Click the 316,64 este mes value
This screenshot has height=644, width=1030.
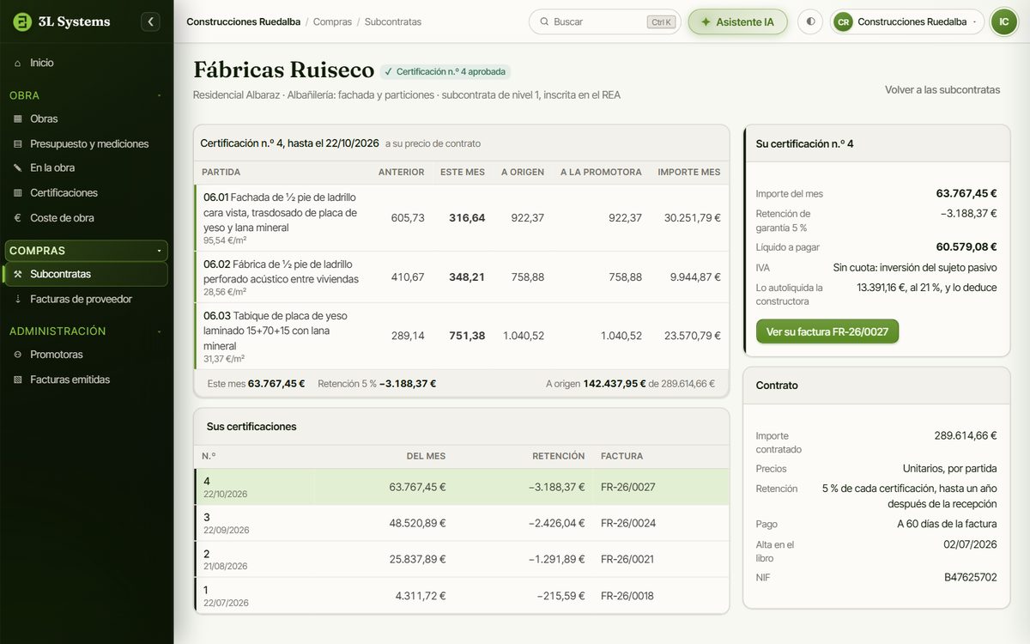coord(467,218)
